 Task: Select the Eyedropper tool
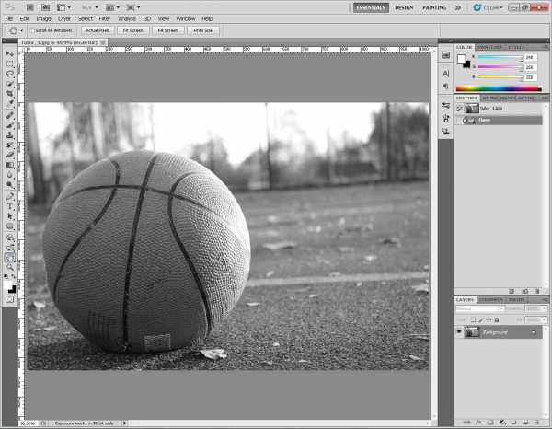coord(9,103)
